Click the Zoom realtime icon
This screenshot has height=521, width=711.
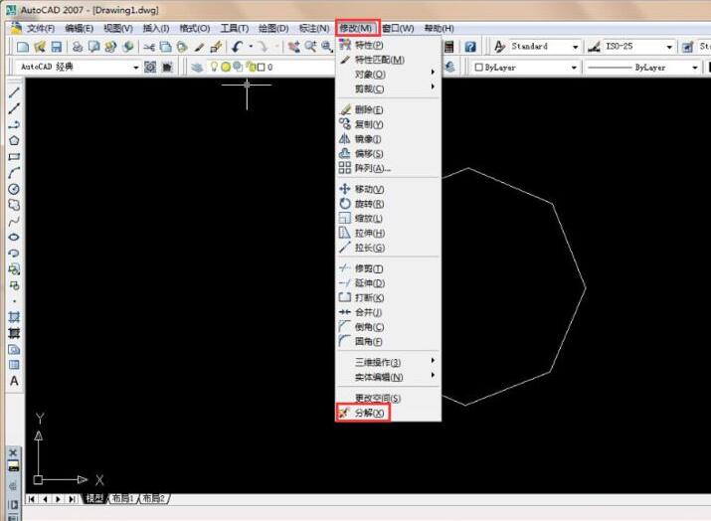tap(310, 47)
